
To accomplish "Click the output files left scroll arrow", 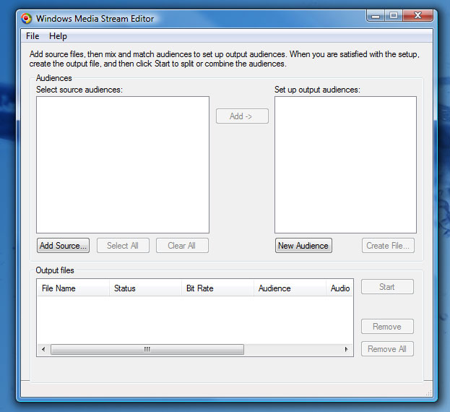I will [x=43, y=349].
